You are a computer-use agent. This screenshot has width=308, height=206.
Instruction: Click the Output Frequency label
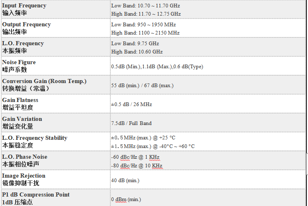coord(26,25)
